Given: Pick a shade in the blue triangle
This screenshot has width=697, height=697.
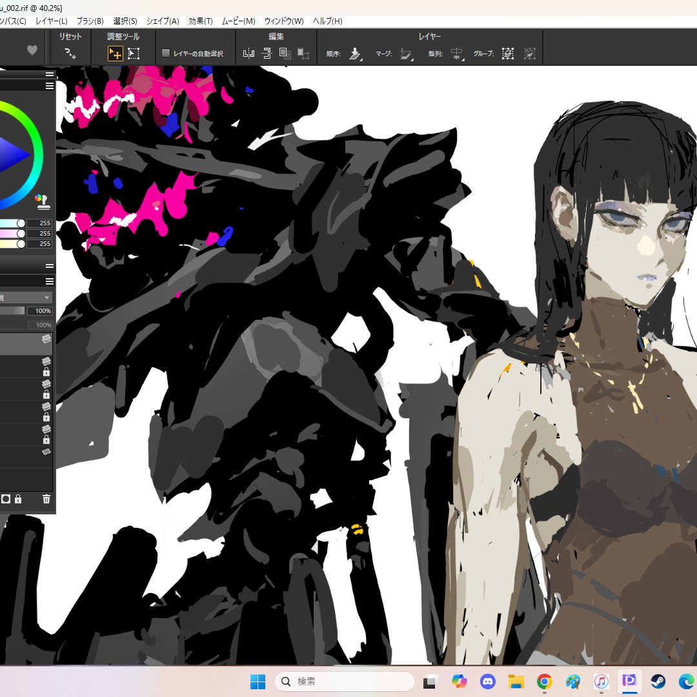Looking at the screenshot, I should 11,155.
